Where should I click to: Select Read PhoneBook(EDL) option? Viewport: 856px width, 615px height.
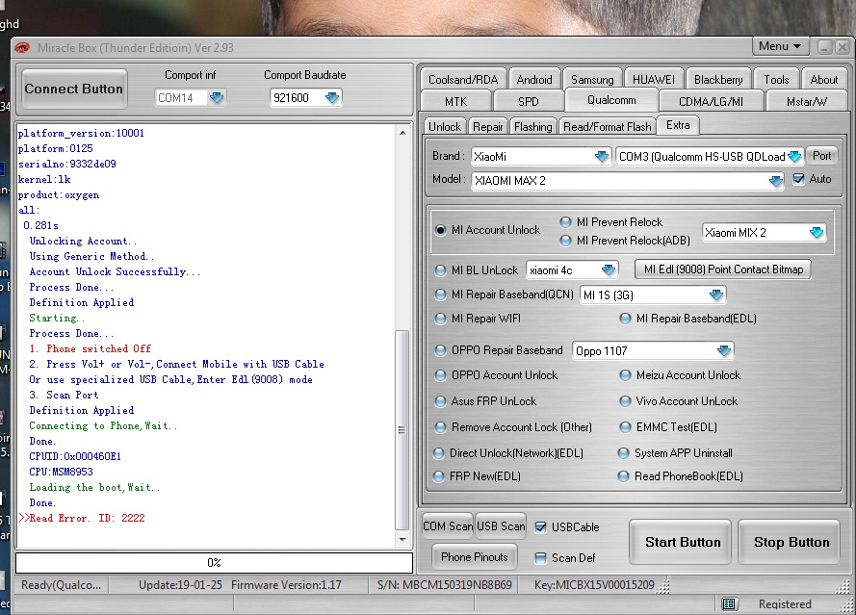coord(623,476)
